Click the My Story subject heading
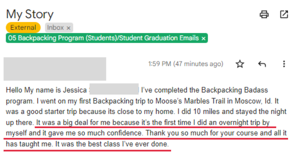The height and width of the screenshot is (167, 297). (x=30, y=14)
